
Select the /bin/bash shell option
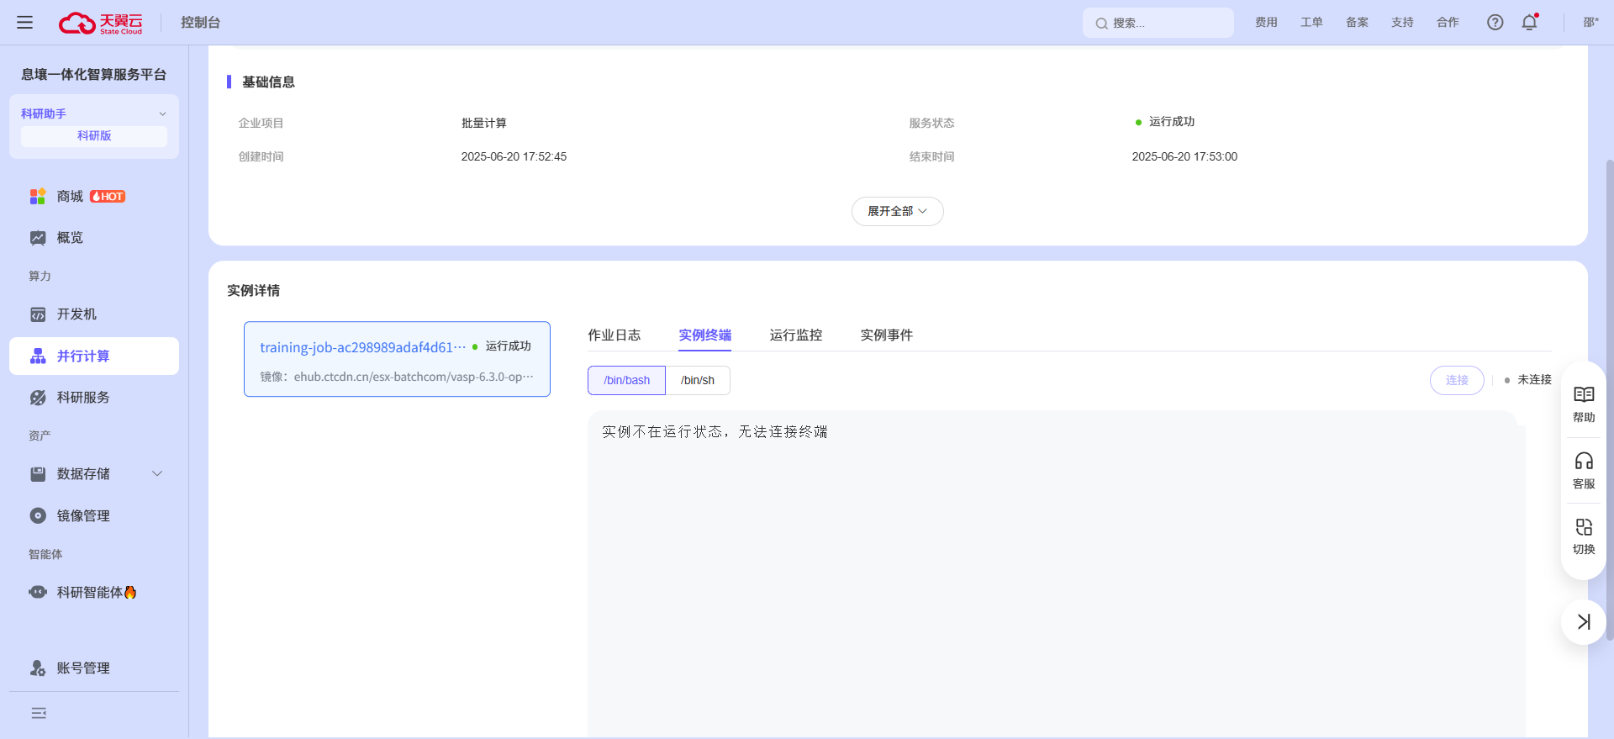pyautogui.click(x=626, y=380)
